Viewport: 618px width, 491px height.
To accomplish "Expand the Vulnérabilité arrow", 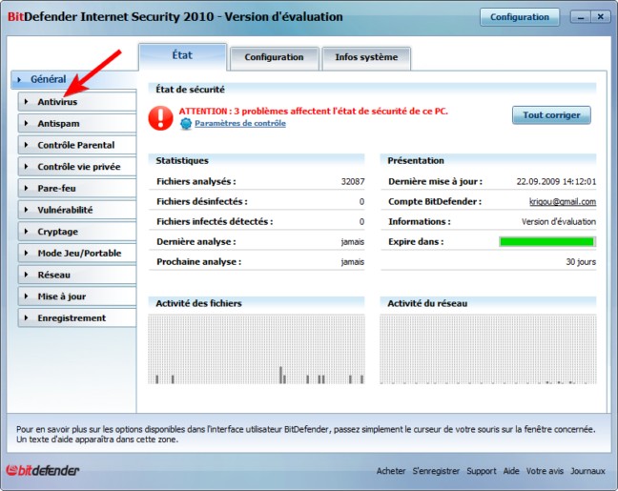I will click(x=27, y=210).
